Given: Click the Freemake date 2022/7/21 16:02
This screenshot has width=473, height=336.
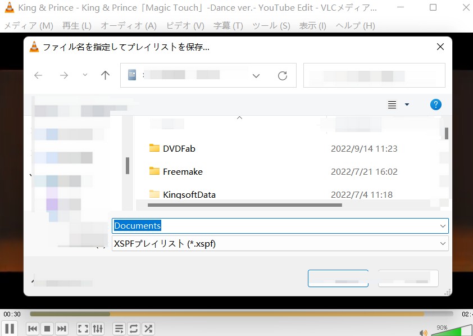Looking at the screenshot, I should point(364,171).
